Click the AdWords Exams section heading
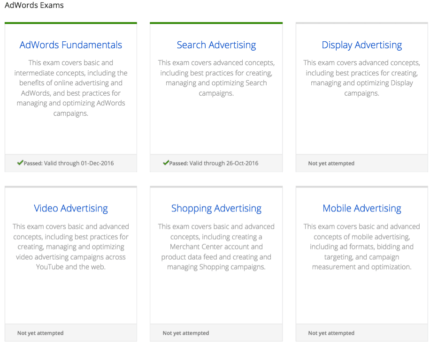 34,5
